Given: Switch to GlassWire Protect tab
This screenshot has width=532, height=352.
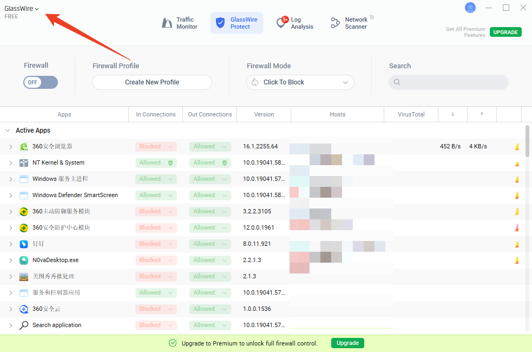Looking at the screenshot, I should pos(237,23).
